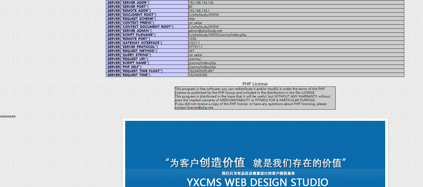Screen dimensions: 423x187
Task: Click the SERVER["SCRIPT_FILENAME"] key cell
Action: (147, 35)
